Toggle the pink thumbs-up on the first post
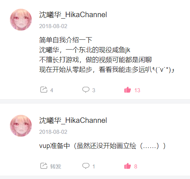Screen dimensions: 190x179 pyautogui.click(x=128, y=90)
